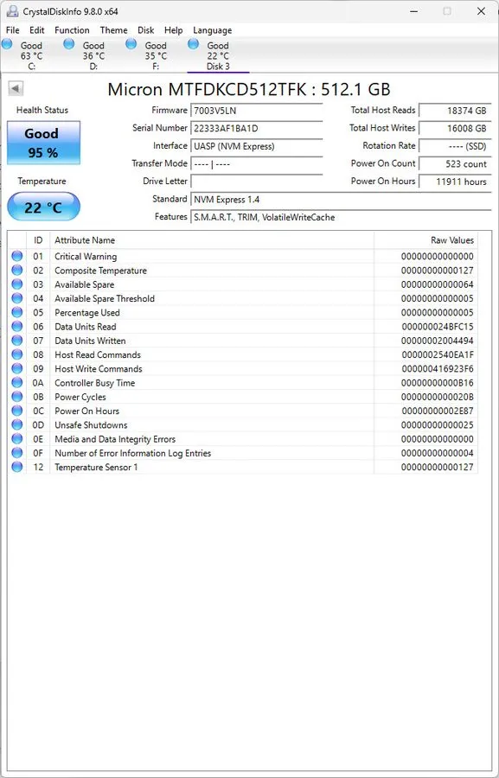Select the blue status orb for drive D:

point(69,44)
